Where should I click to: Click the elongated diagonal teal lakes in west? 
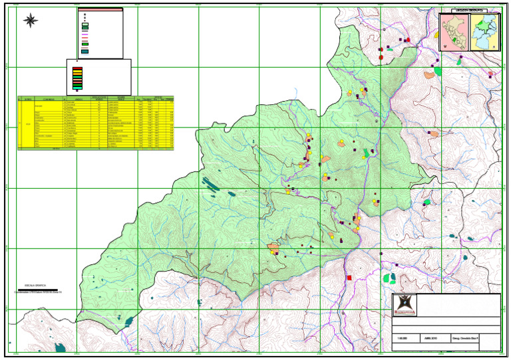coord(211,185)
